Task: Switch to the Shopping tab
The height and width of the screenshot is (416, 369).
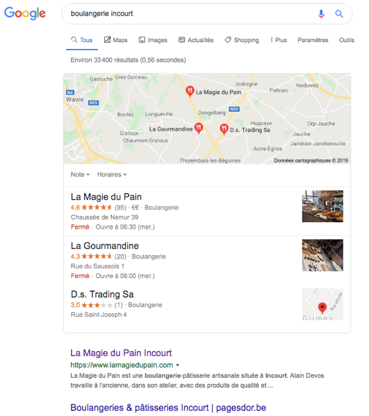Action: (x=242, y=40)
